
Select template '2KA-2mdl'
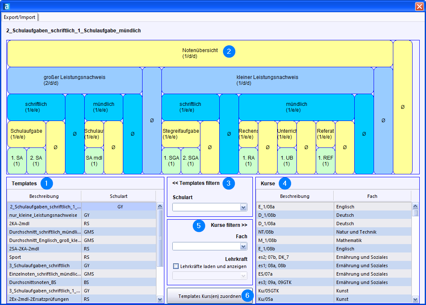click(81, 223)
